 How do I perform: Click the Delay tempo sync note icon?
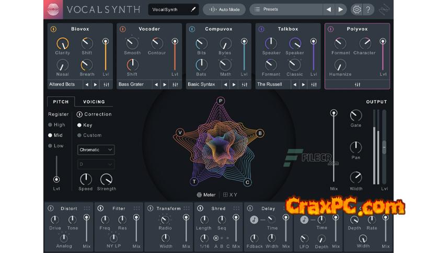click(255, 220)
